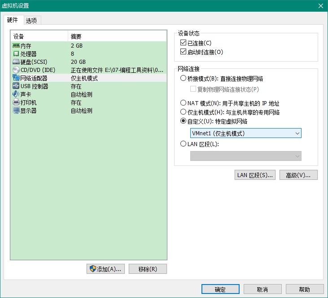
Task: Open the VMnet1 (仅主机模式) dropdown
Action: pyautogui.click(x=246, y=133)
